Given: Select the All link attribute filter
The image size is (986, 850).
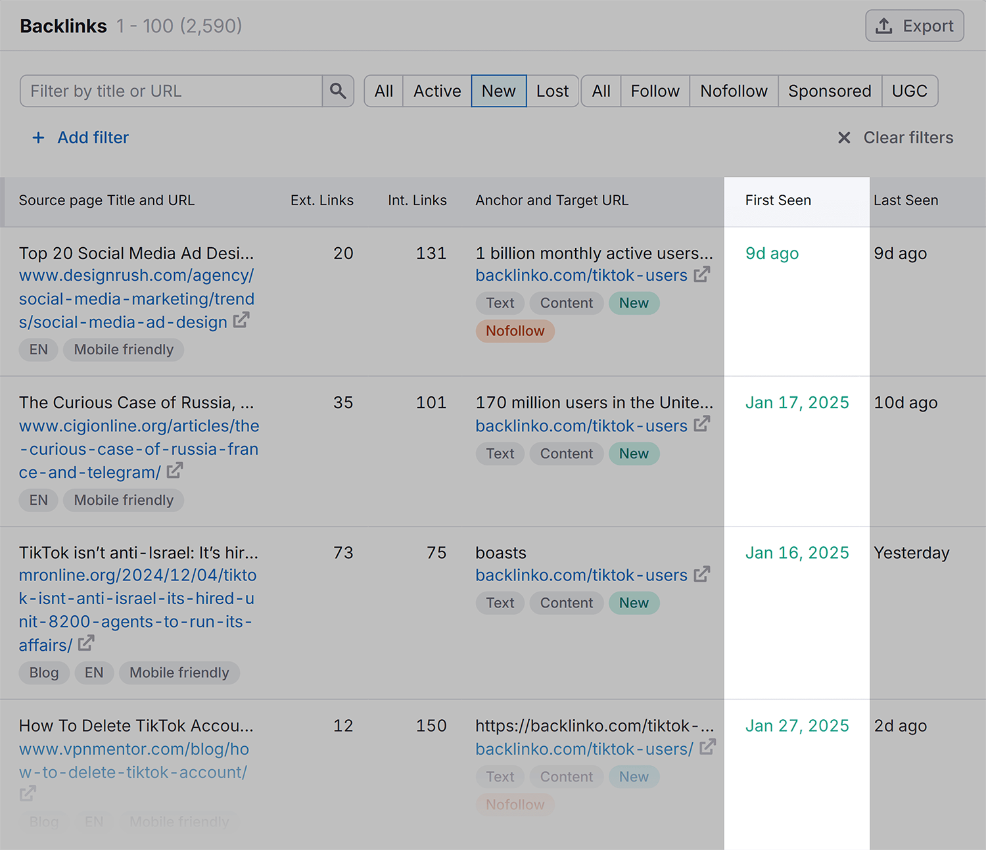Looking at the screenshot, I should click(601, 91).
